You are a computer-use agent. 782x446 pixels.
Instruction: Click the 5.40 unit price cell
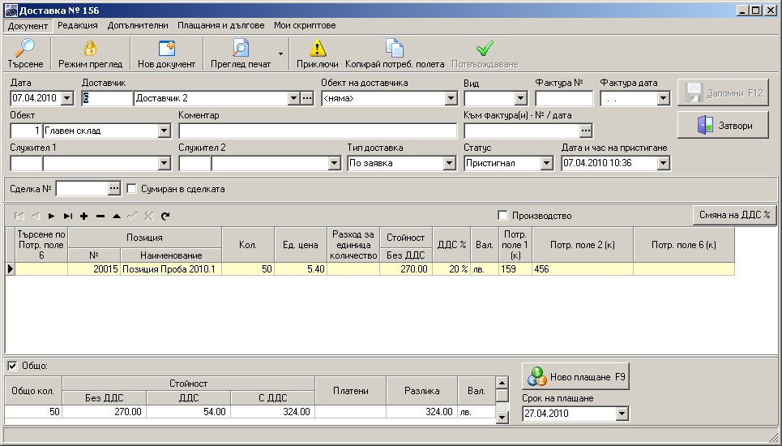coord(300,269)
